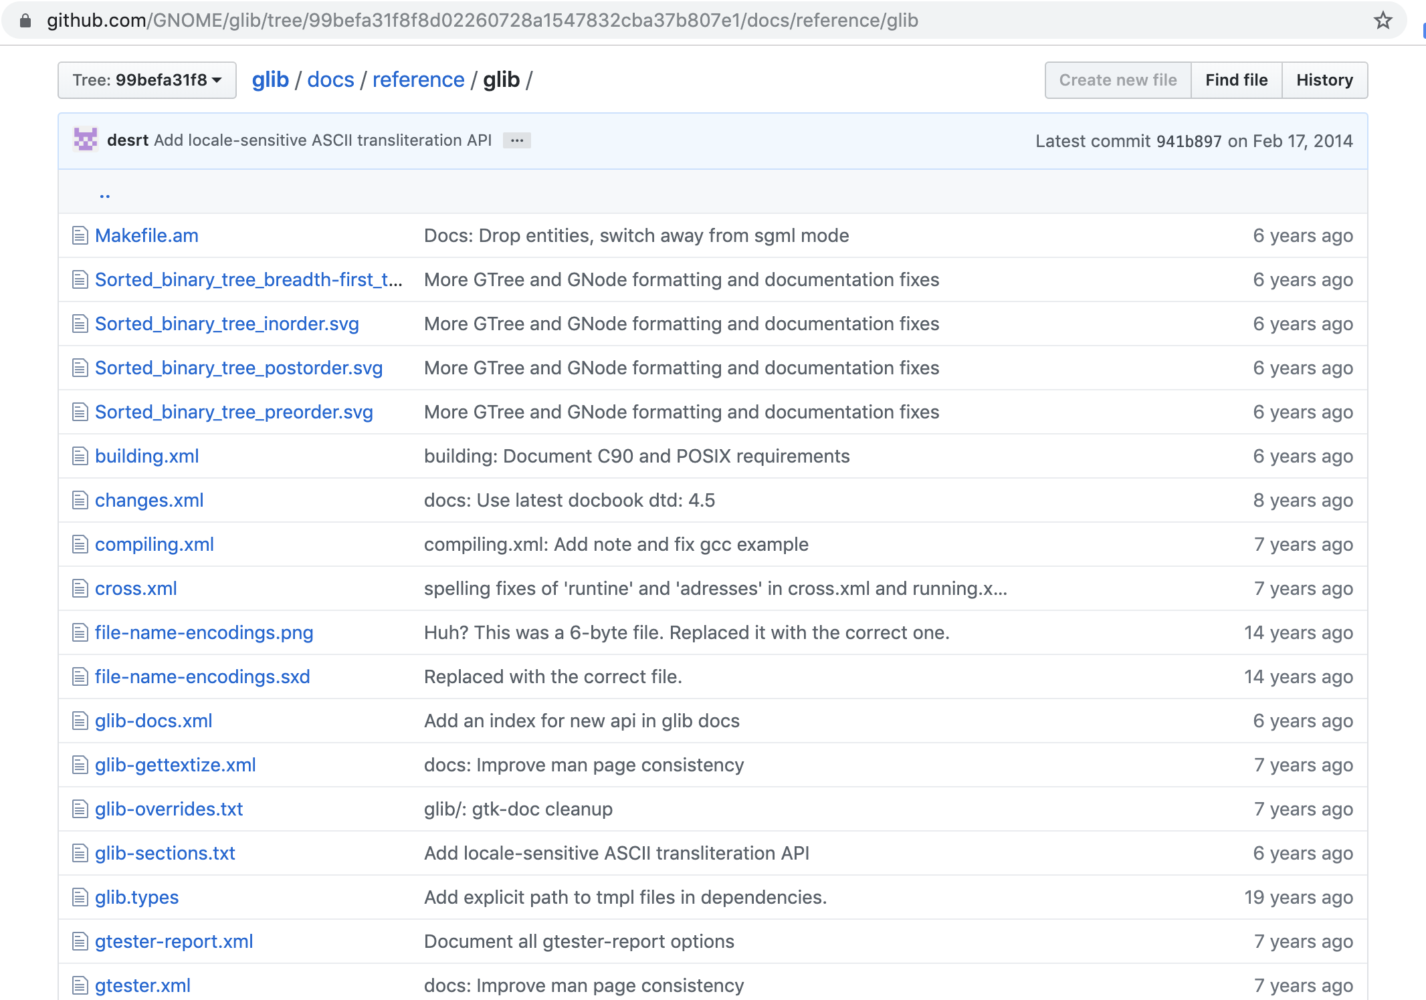
Task: Open commit 'Huh? This was a 6-byte file...'
Action: pos(687,633)
